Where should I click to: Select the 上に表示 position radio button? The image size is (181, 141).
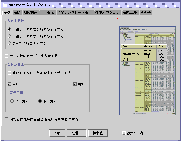coord(12,101)
